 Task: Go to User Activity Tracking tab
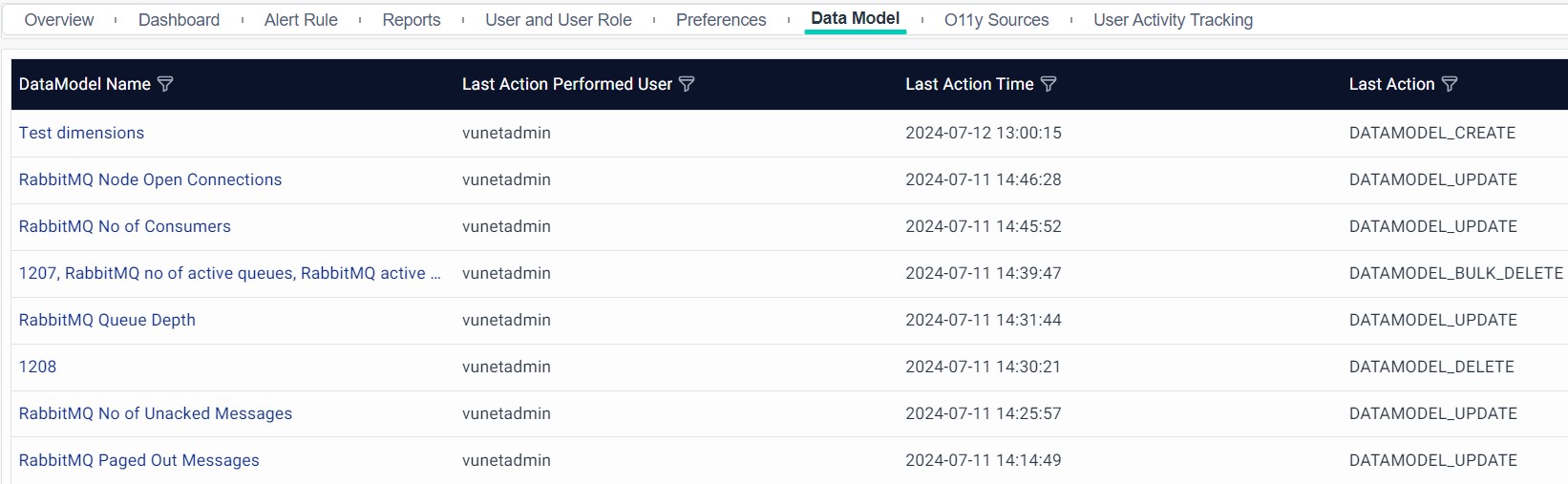[x=1173, y=20]
